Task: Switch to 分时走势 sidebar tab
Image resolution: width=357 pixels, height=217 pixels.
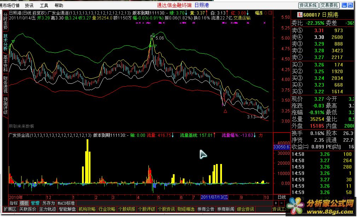Action: coord(5,21)
